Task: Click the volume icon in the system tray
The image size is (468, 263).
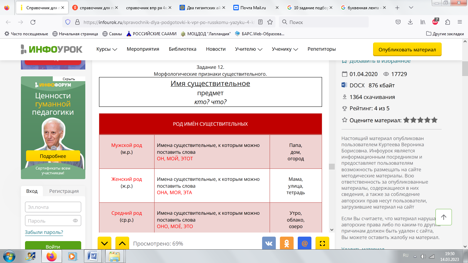Action: [x=423, y=256]
